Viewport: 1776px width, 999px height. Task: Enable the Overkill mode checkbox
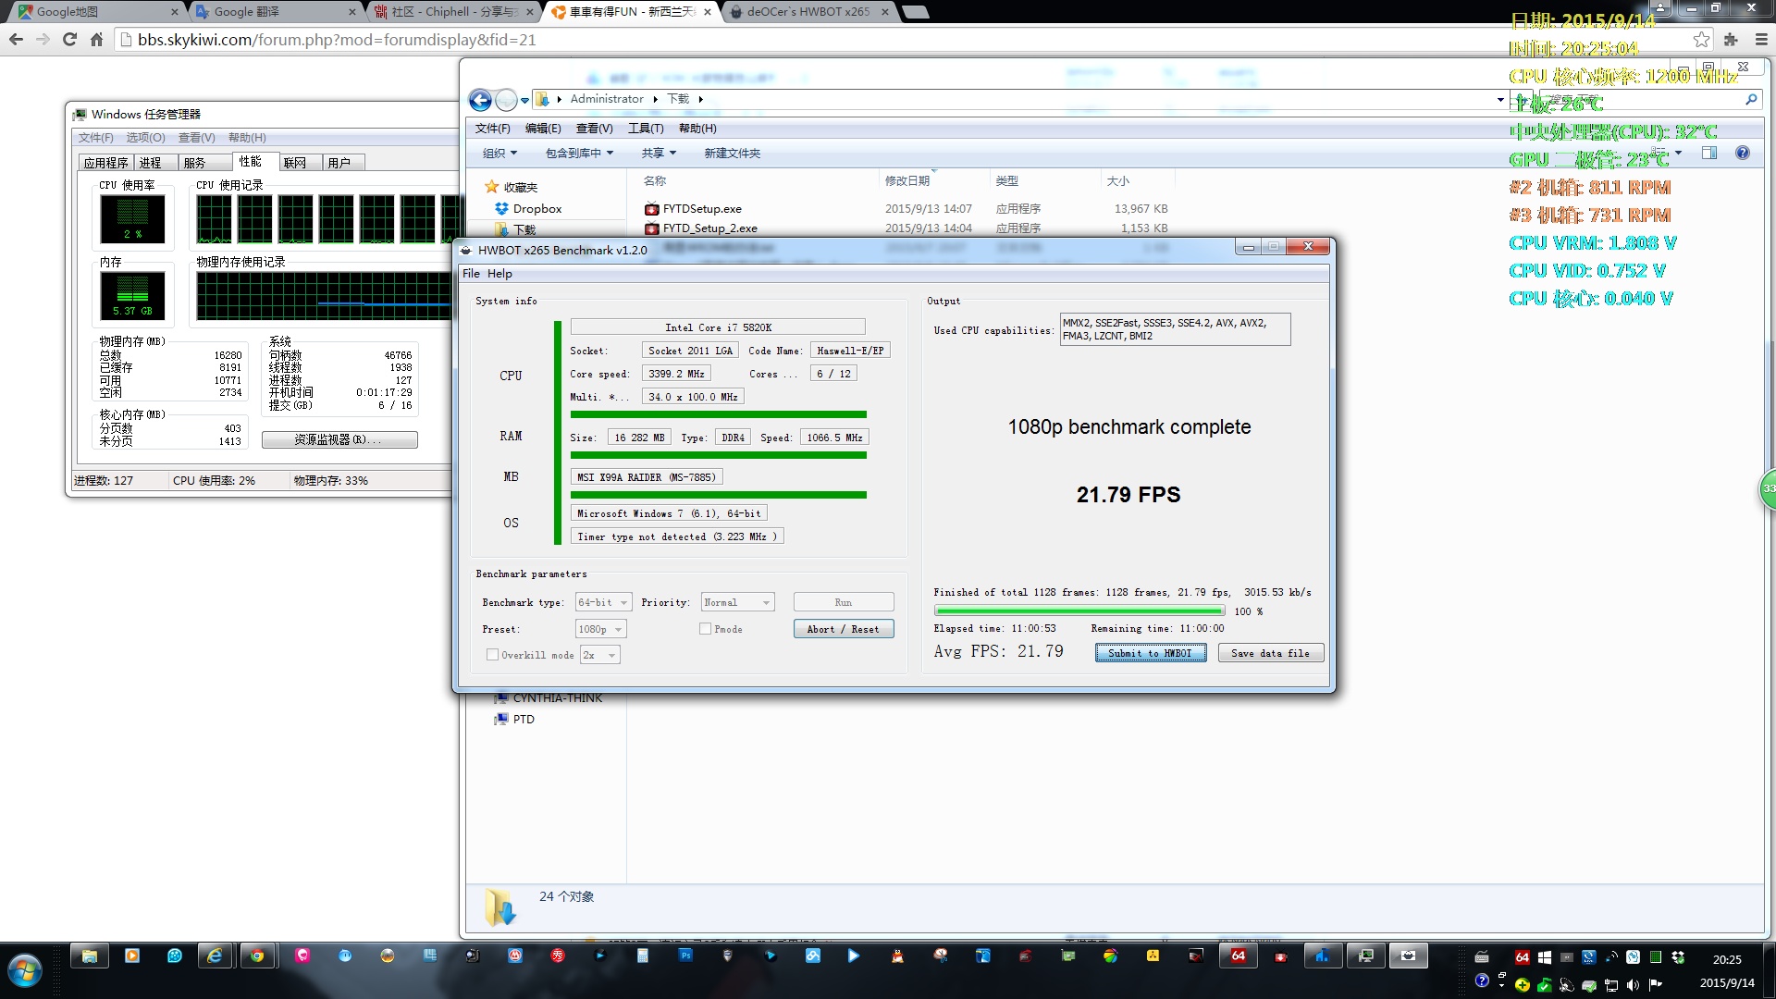click(x=492, y=655)
